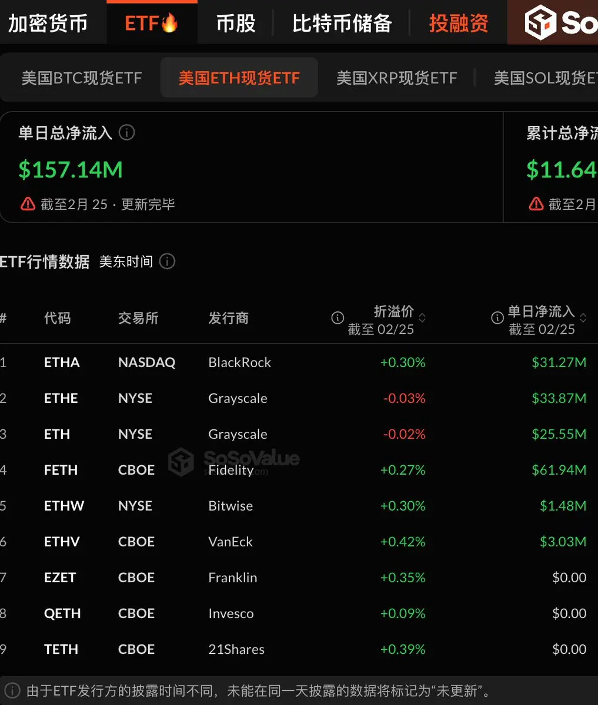Screen dimensions: 598x705
Task: Open the 投融资 navigation tab
Action: pyautogui.click(x=459, y=23)
